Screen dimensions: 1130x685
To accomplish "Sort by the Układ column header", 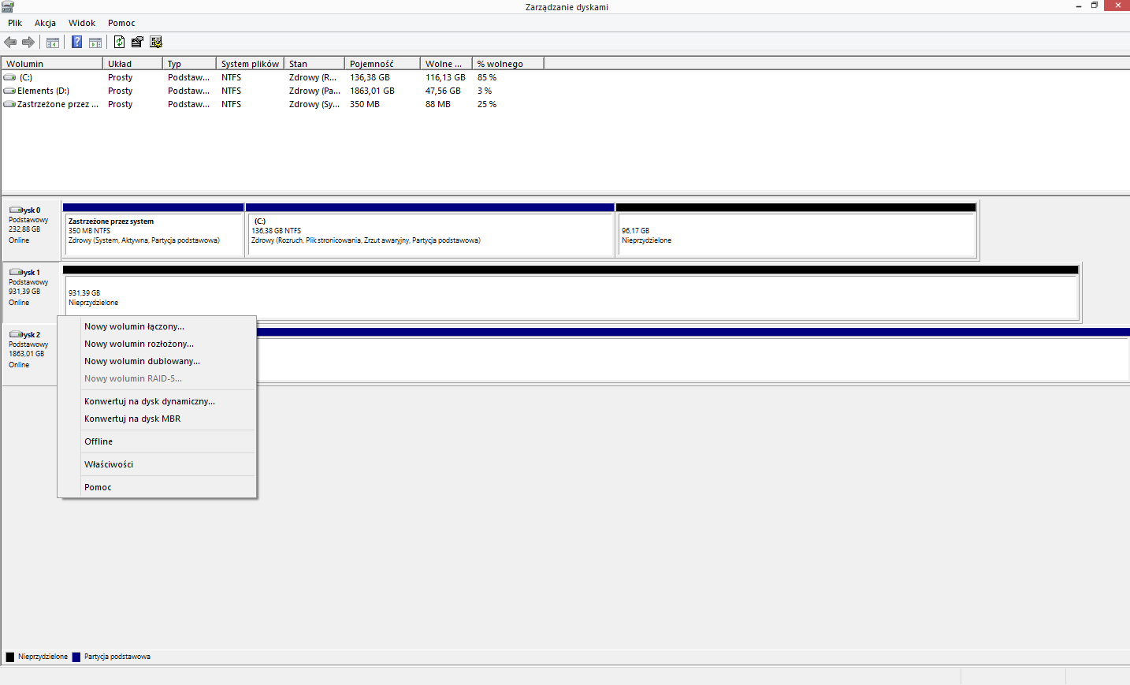I will pos(132,64).
